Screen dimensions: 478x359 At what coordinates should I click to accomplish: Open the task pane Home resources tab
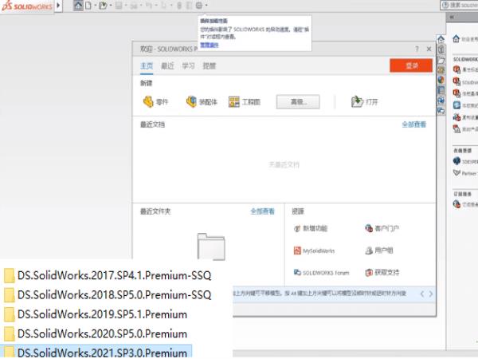click(441, 39)
